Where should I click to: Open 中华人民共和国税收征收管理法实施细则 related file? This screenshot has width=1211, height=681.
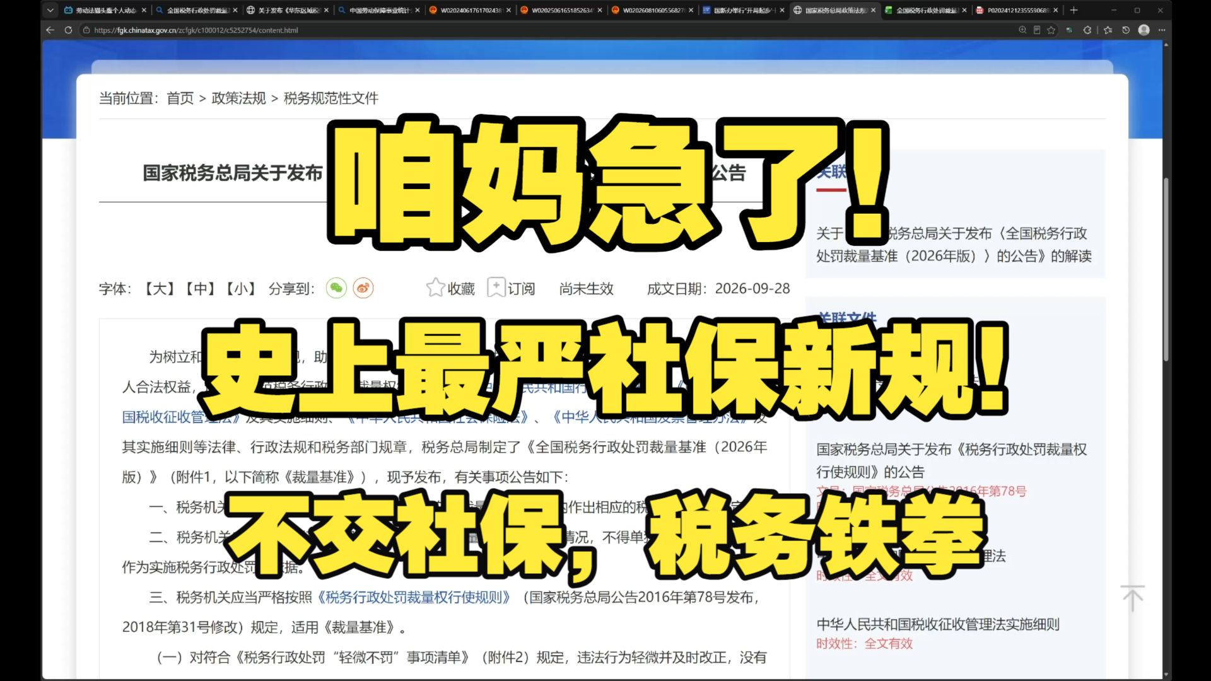[x=938, y=624]
